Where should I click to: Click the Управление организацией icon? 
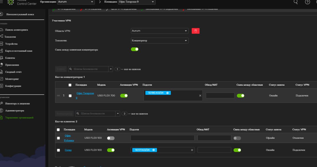(1, 118)
